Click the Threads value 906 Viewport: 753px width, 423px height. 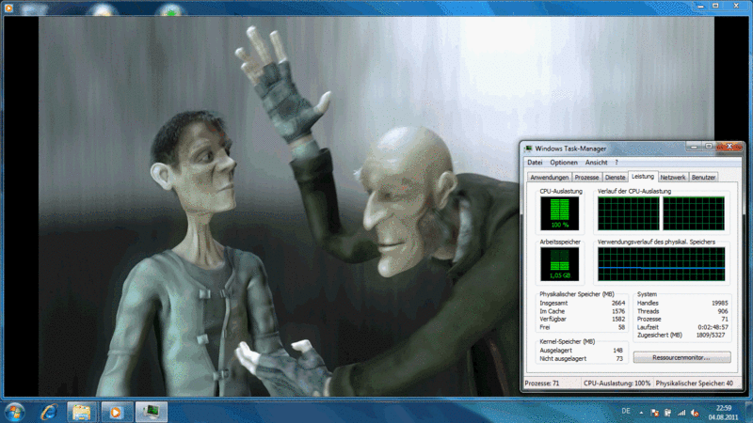[723, 311]
